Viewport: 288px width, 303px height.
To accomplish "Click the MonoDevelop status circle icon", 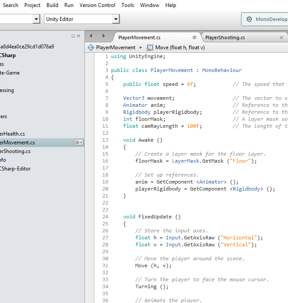I will 249,19.
